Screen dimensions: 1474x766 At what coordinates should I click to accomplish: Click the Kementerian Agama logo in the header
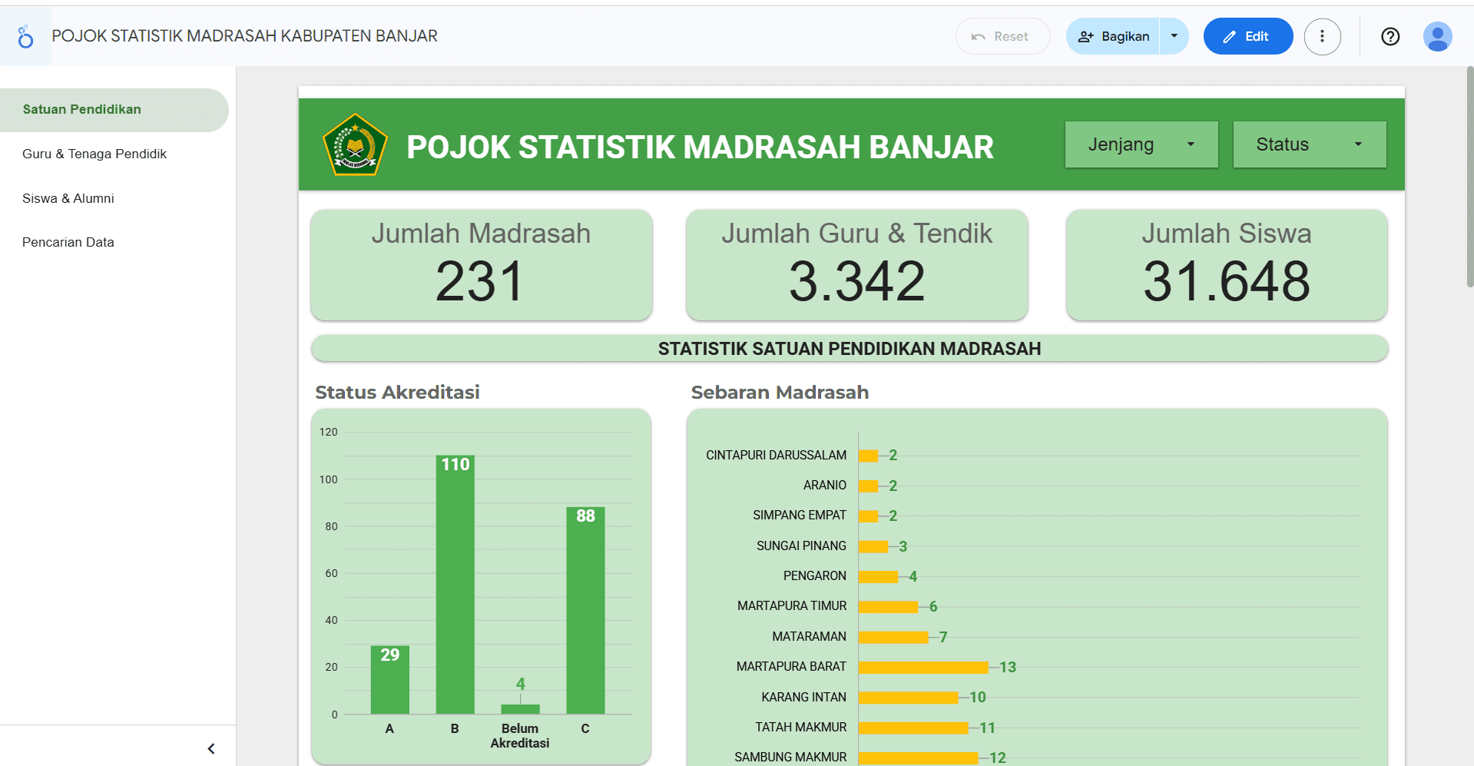pos(354,145)
